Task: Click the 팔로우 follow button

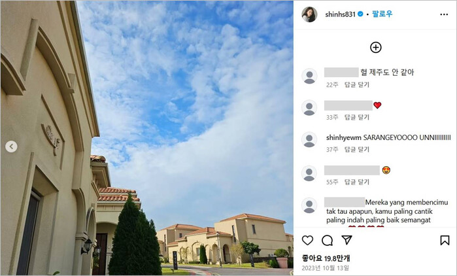Action: click(x=382, y=14)
